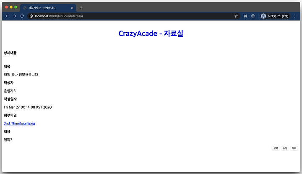Close the 파일게시판 - 상세페이지 tab
This screenshot has width=302, height=174.
click(x=72, y=8)
